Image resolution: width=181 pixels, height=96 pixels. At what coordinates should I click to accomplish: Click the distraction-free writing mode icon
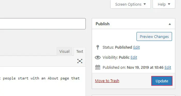[80, 61]
